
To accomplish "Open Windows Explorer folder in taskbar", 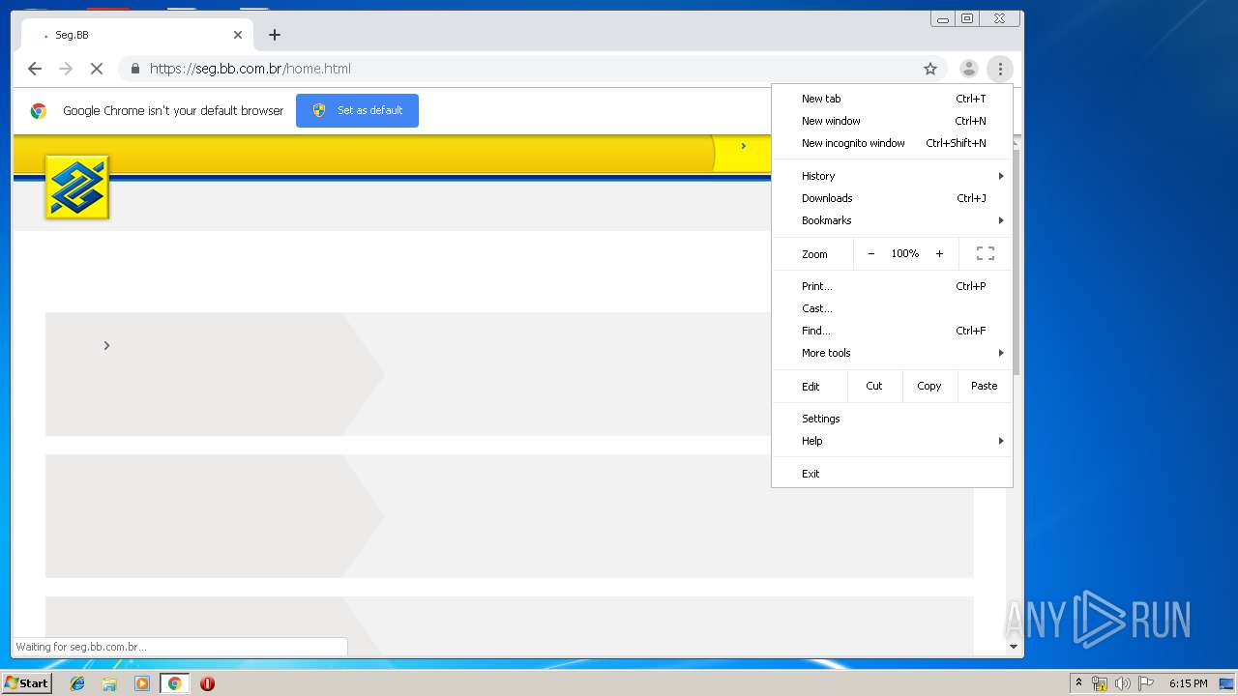I will point(109,683).
